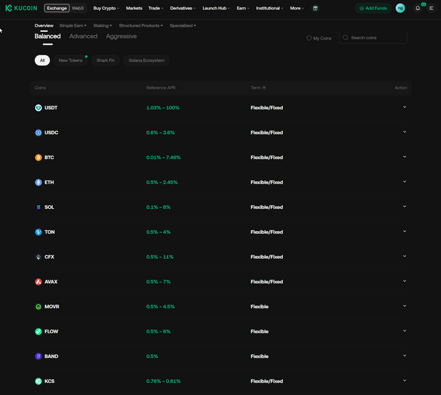Viewport: 441px width, 395px height.
Task: Click the KuCoin logo
Action: tap(21, 8)
